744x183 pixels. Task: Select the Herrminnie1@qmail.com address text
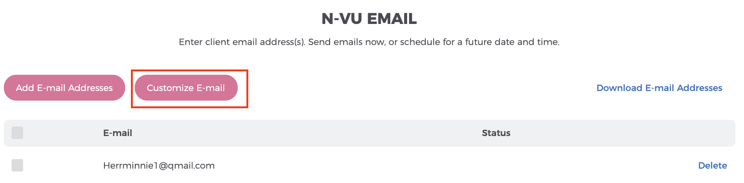[159, 166]
